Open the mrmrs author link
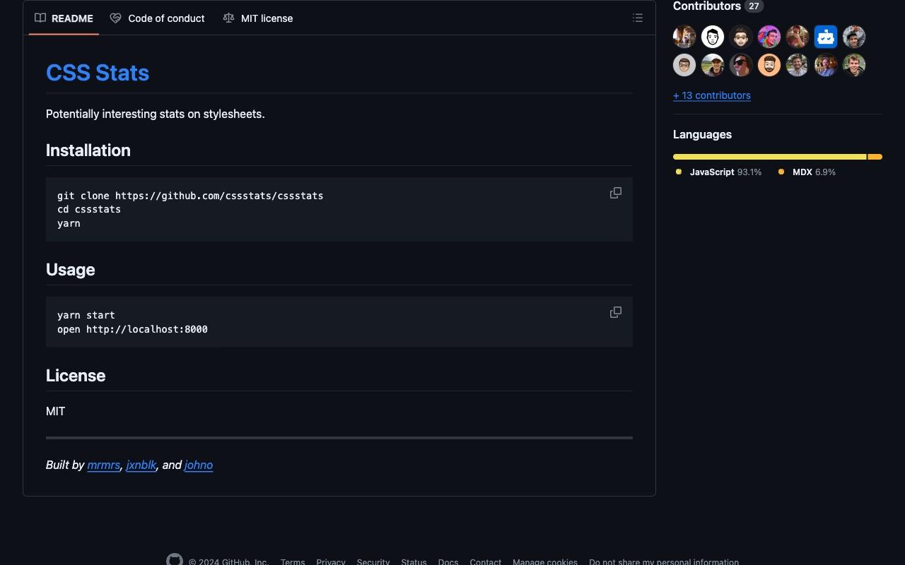 (103, 465)
